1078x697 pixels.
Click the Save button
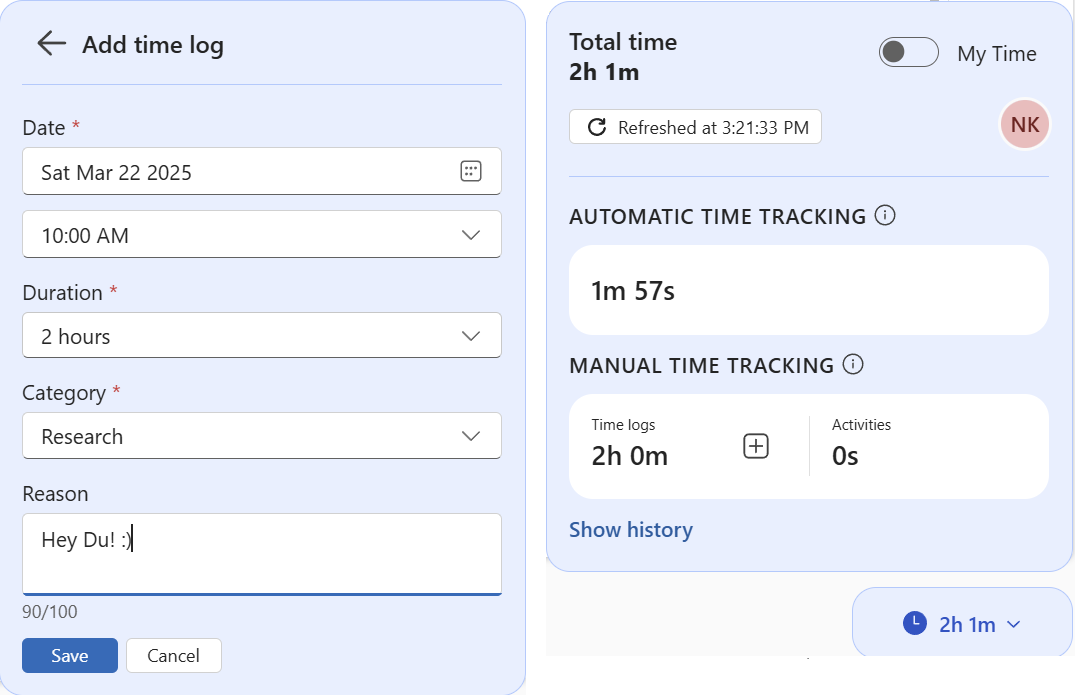pos(70,655)
